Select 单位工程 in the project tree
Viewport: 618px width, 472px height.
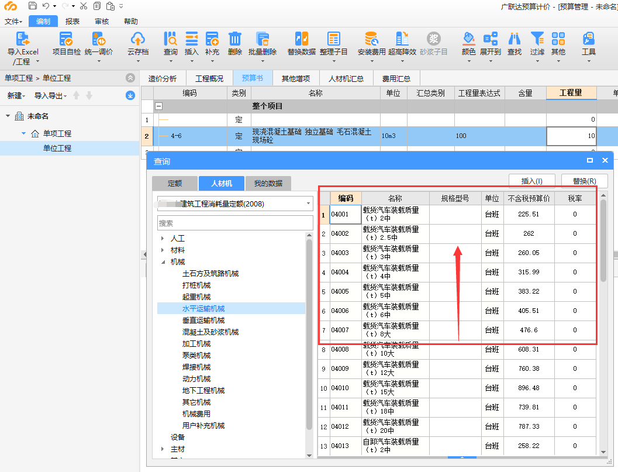[x=57, y=148]
